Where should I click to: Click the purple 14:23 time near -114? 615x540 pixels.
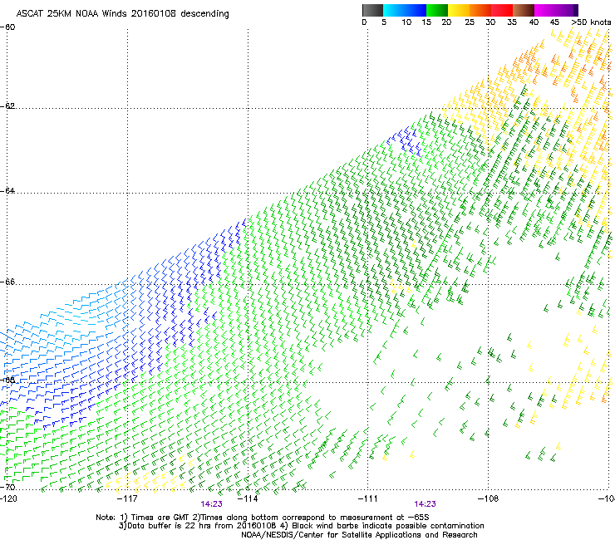point(211,504)
